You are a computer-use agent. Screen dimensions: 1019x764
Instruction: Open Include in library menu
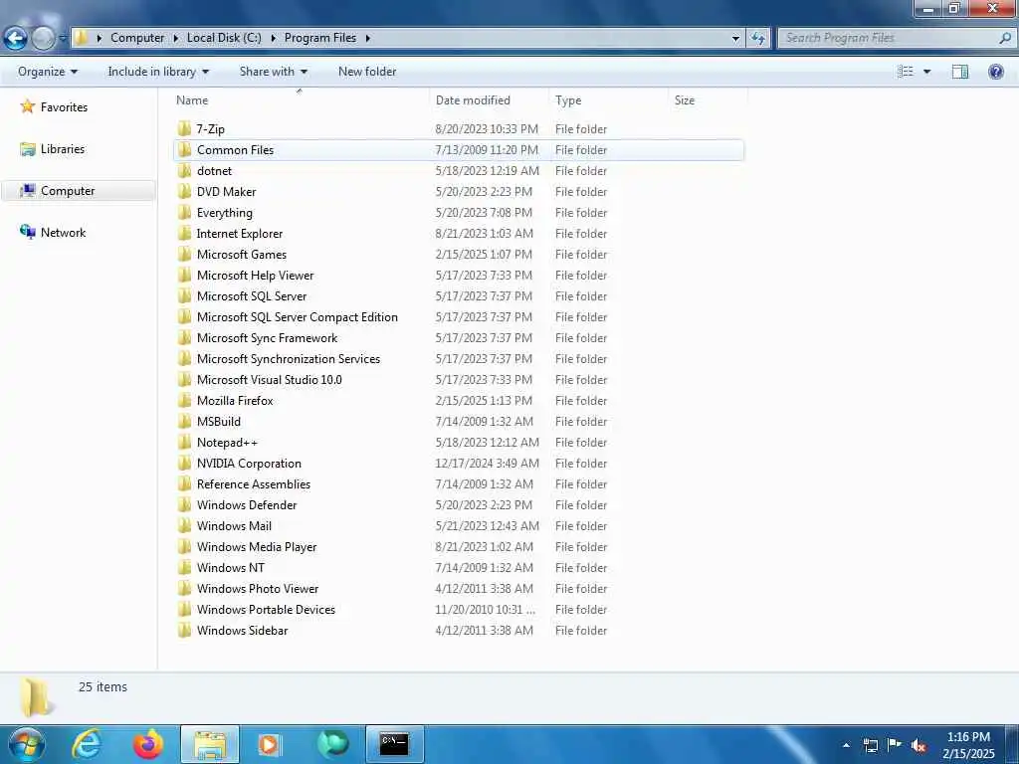[x=158, y=72]
